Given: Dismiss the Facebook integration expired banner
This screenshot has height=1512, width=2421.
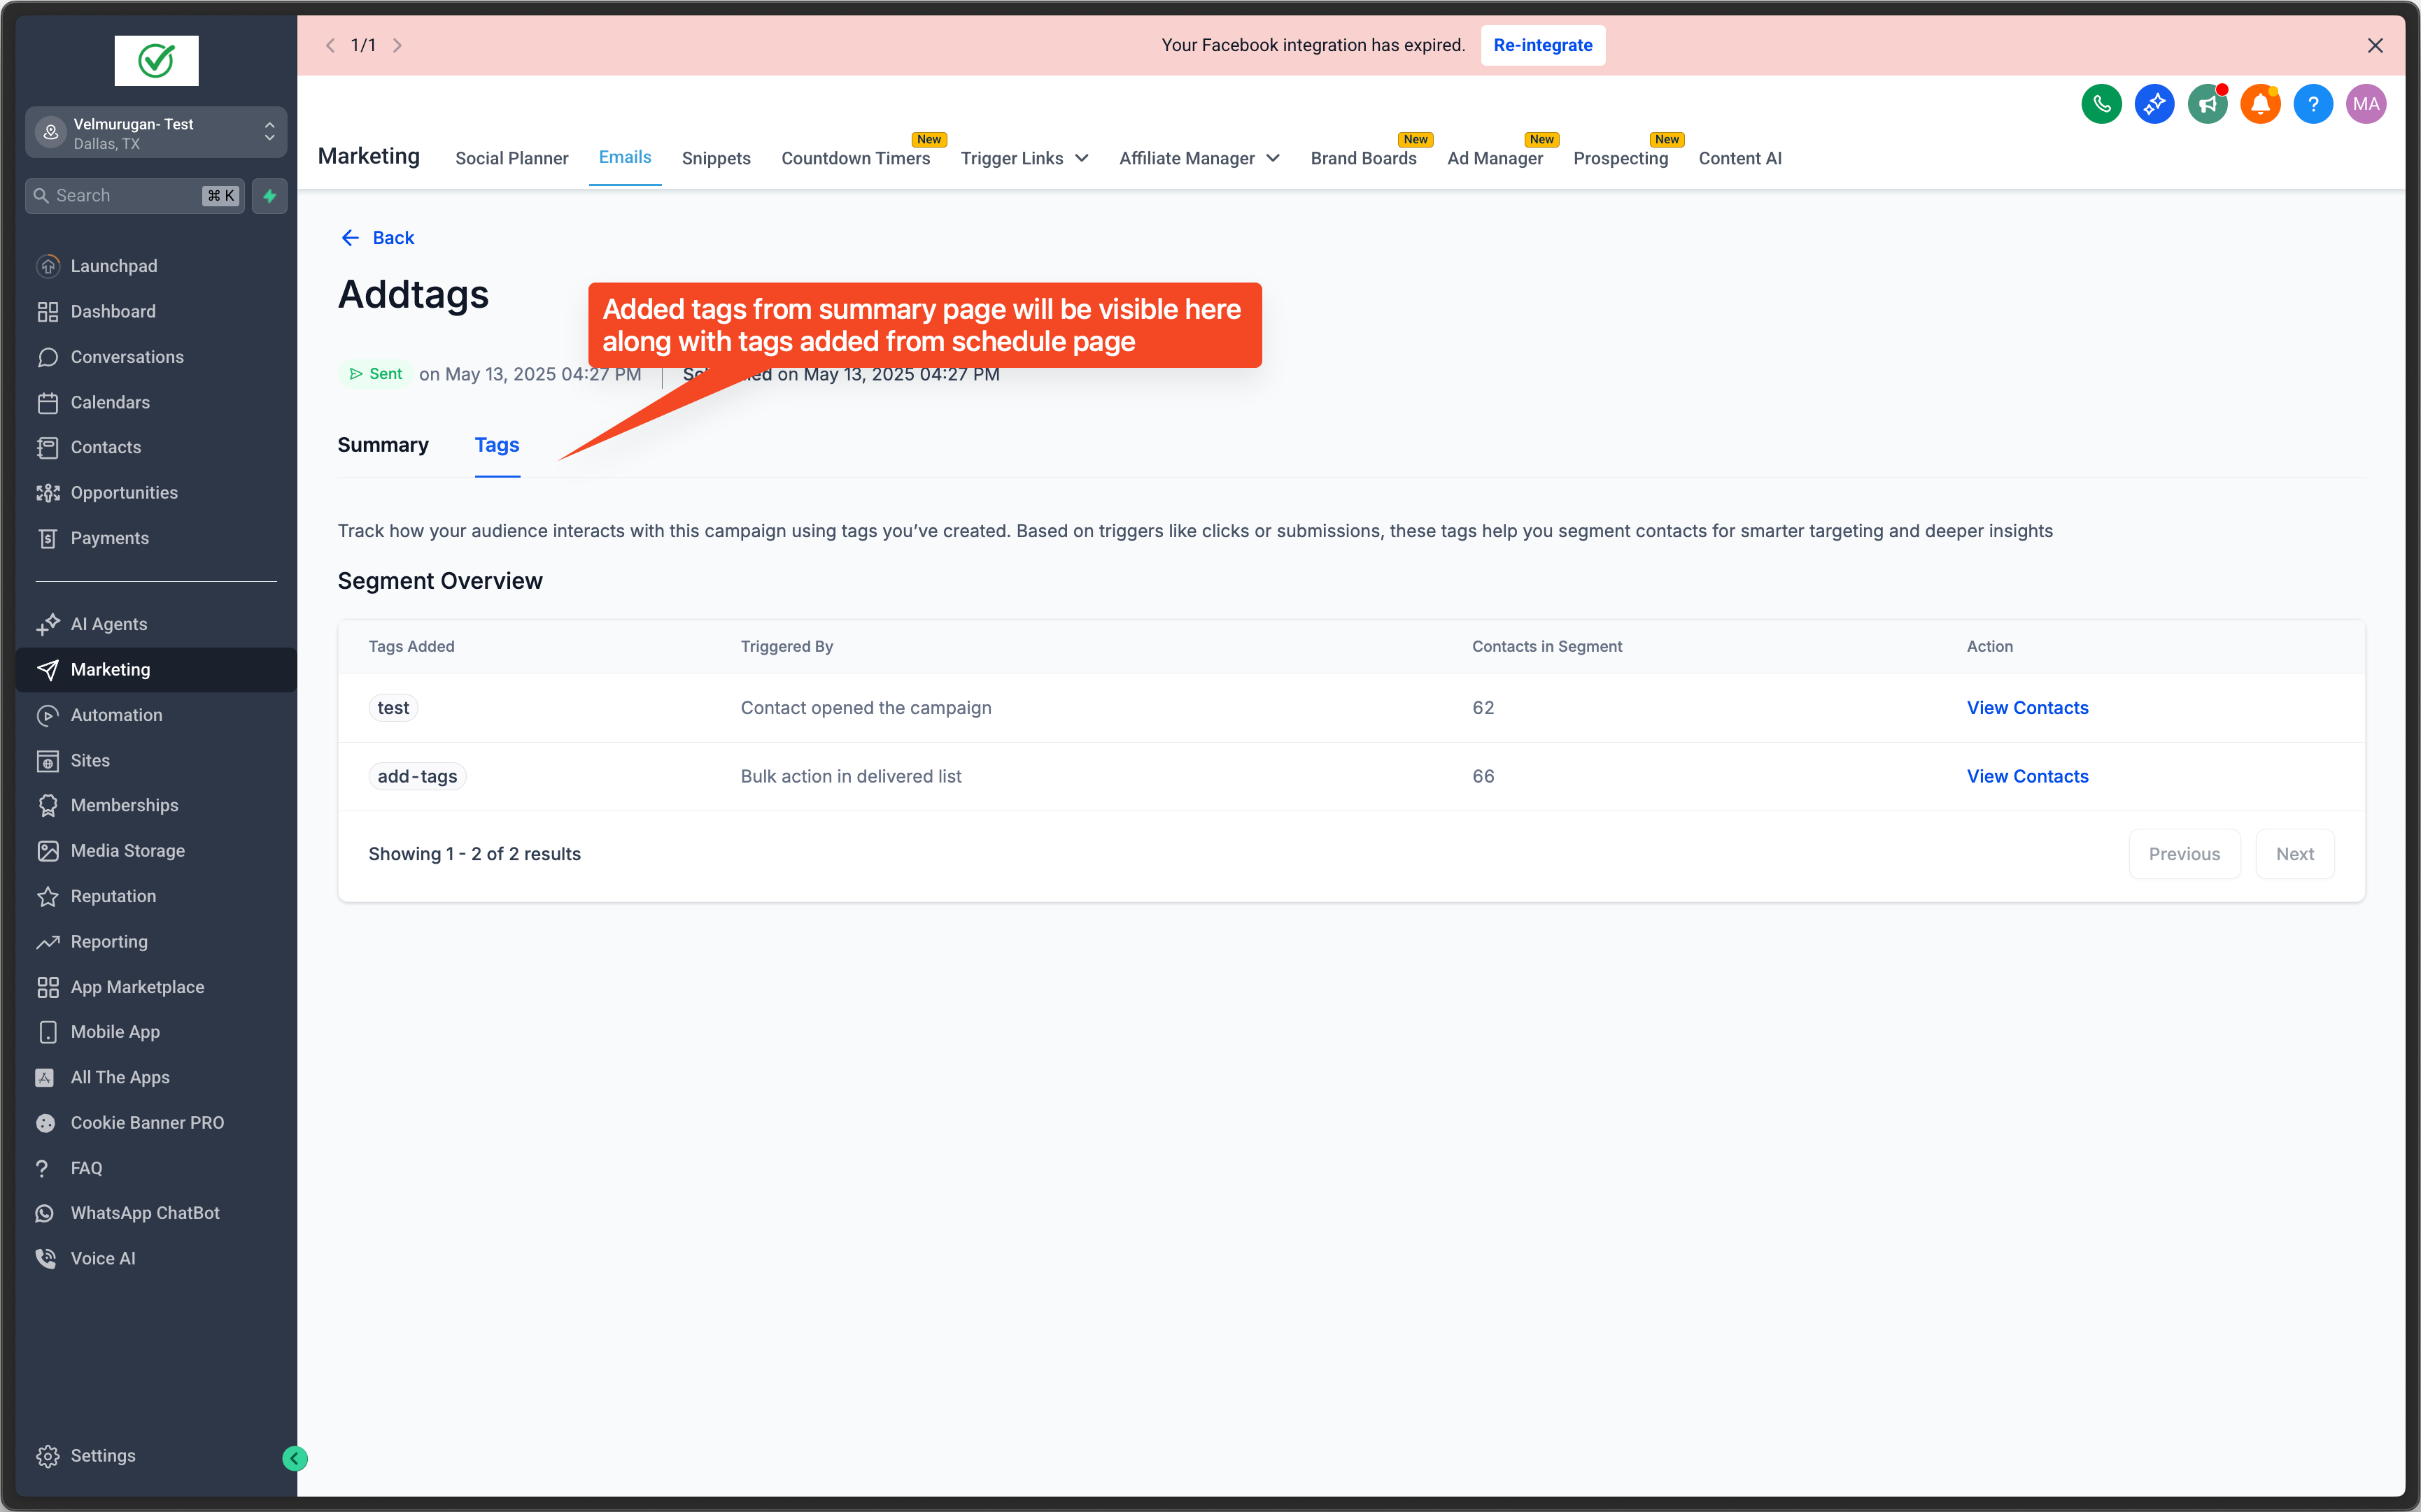Looking at the screenshot, I should pyautogui.click(x=2374, y=45).
